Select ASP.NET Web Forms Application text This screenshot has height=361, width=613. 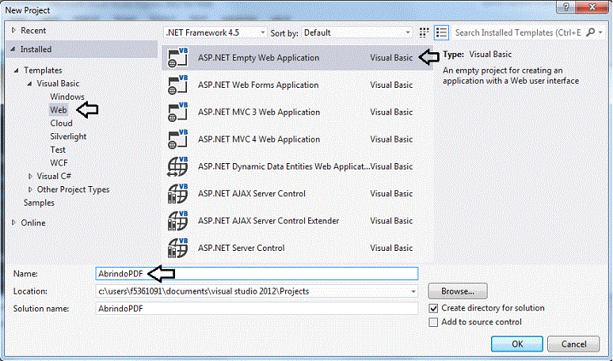(258, 85)
